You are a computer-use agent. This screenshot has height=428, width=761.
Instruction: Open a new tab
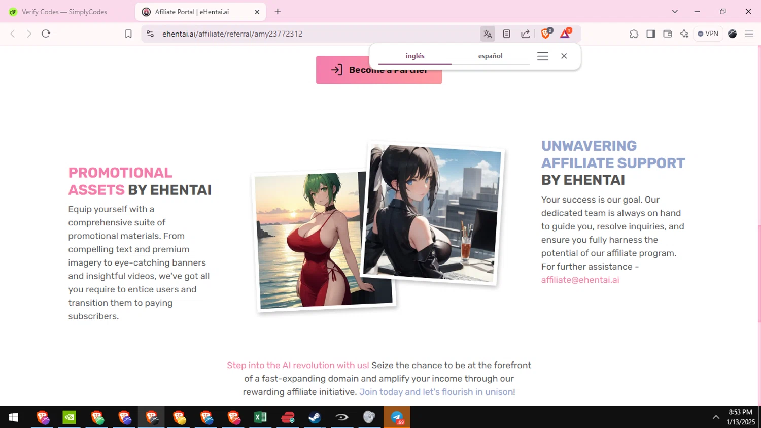(x=278, y=11)
